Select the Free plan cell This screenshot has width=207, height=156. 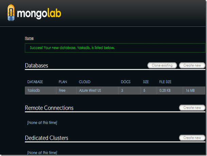[x=66, y=90]
